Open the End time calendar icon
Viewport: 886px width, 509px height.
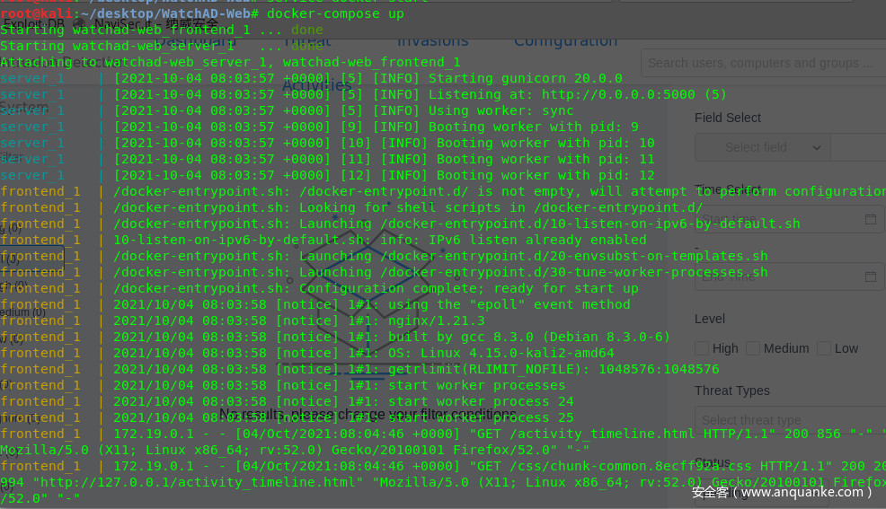click(870, 276)
